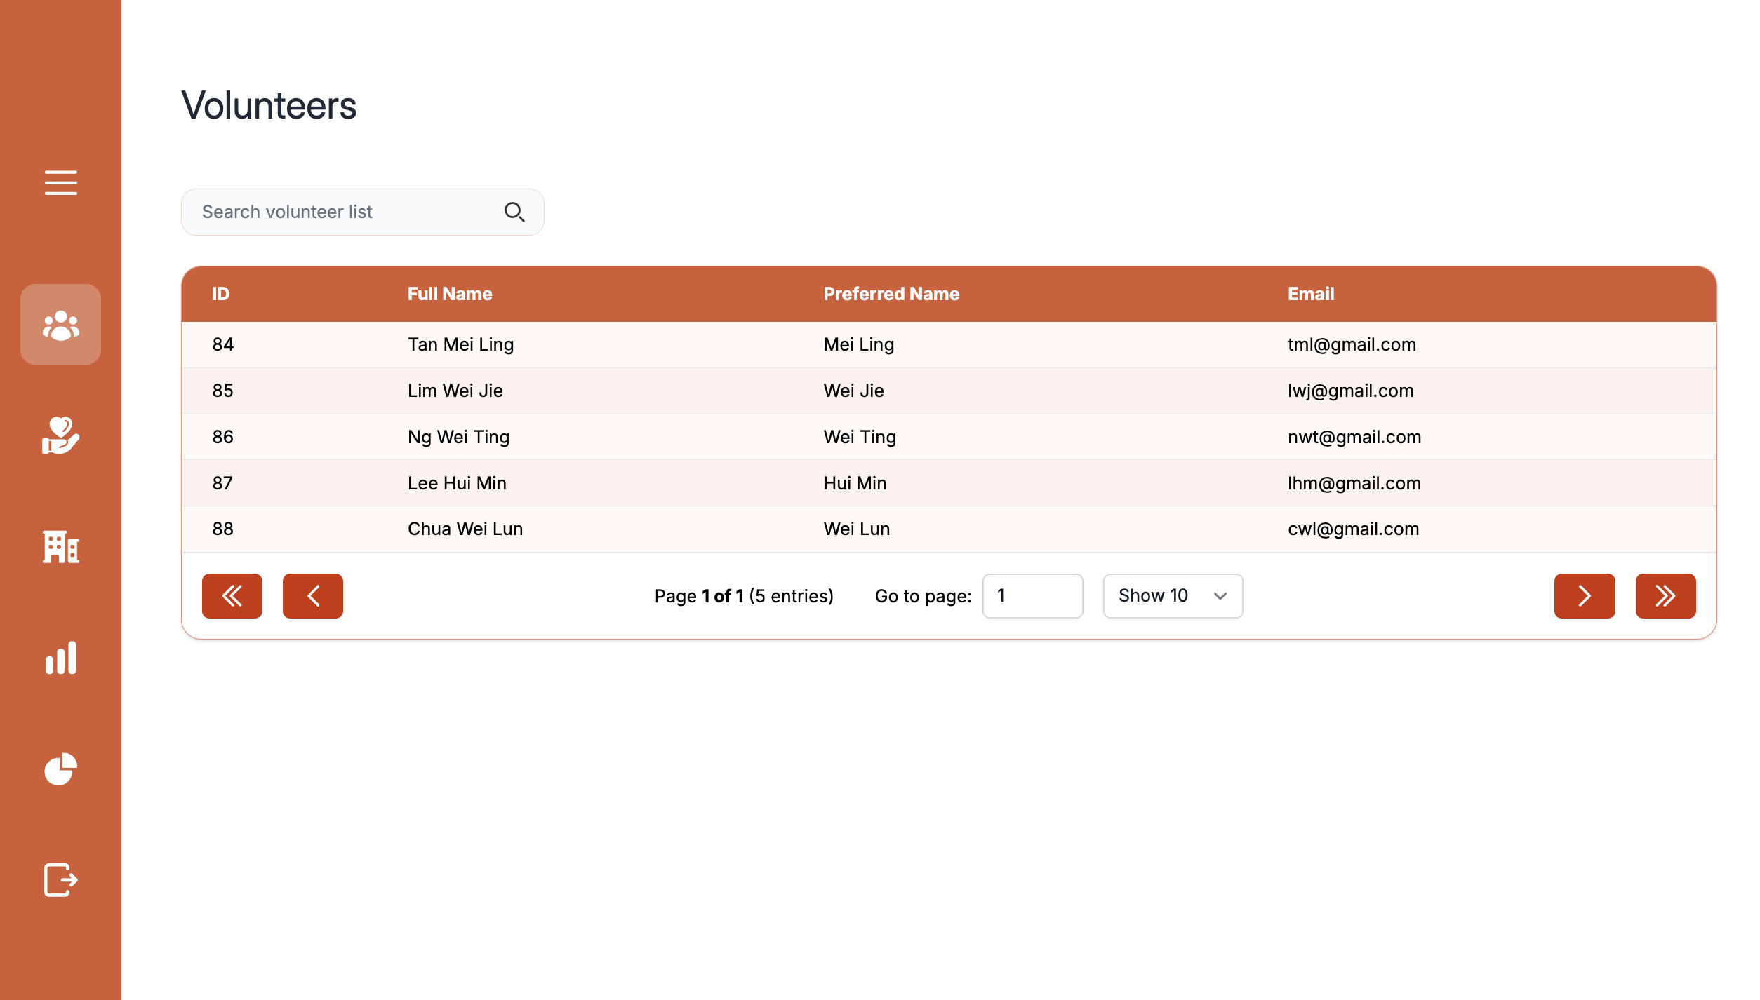Sort by the Full Name column header
This screenshot has width=1760, height=1000.
coord(450,294)
